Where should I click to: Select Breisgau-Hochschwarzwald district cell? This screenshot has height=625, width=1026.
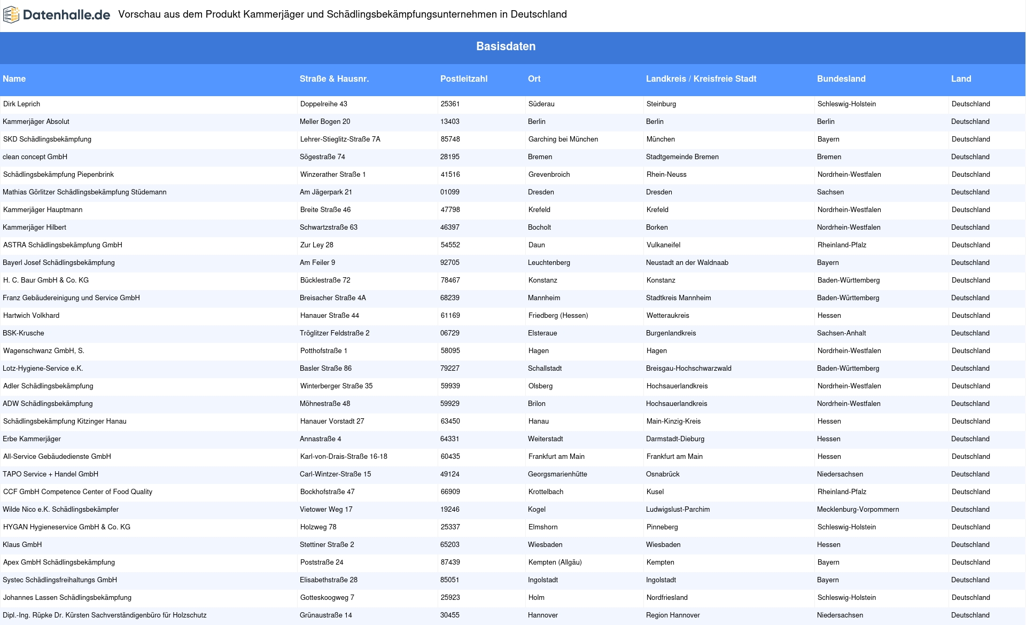click(689, 369)
